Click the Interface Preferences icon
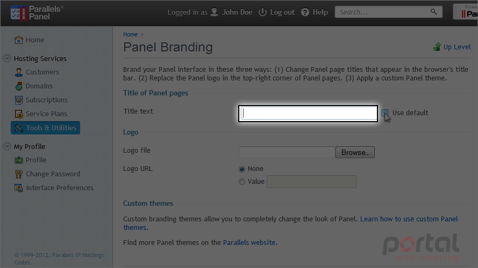The height and width of the screenshot is (268, 478). (19, 188)
